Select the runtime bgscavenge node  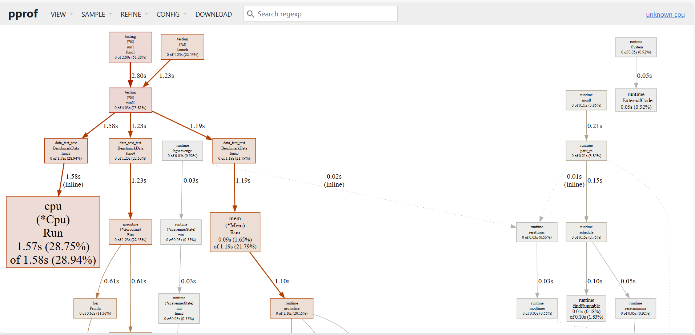pyautogui.click(x=182, y=151)
